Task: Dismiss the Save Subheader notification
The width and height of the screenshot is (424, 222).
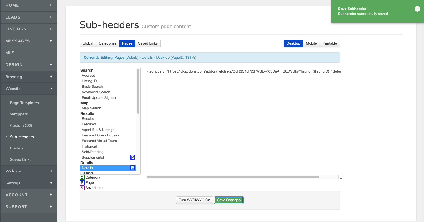Action: 417,9
